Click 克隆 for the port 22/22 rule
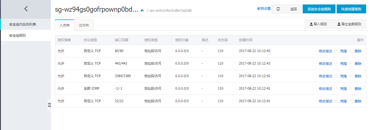This screenshot has width=370, height=130. click(344, 101)
